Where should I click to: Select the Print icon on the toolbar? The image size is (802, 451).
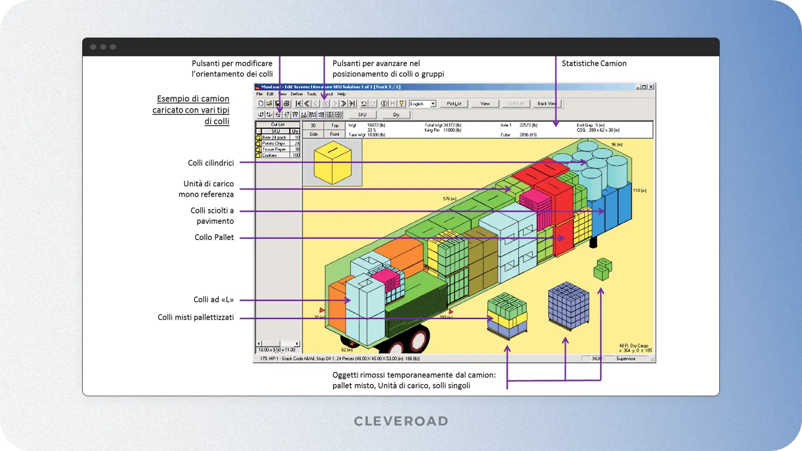[x=286, y=103]
